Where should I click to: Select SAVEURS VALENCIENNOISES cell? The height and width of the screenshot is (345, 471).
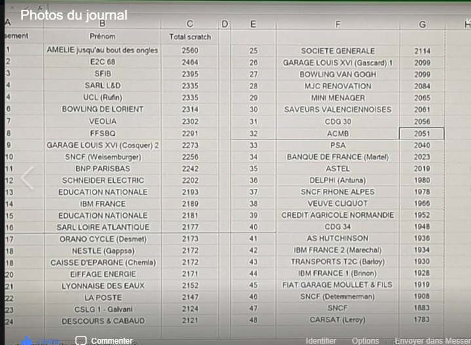point(338,110)
